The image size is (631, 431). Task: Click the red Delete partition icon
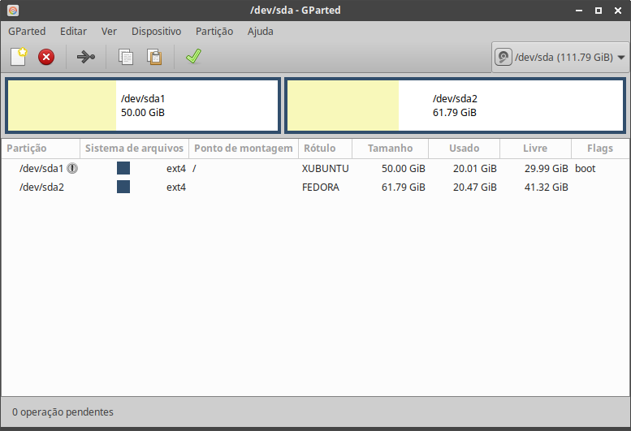click(x=46, y=57)
